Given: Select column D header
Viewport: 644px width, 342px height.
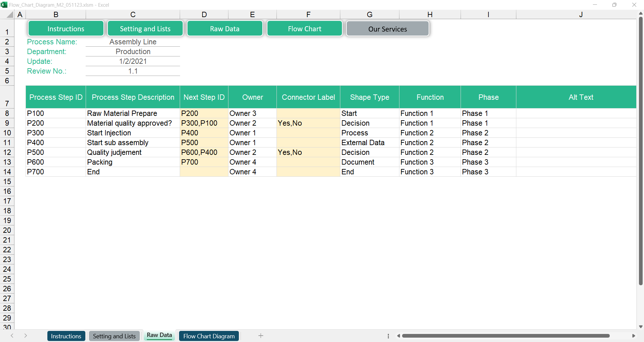Looking at the screenshot, I should pyautogui.click(x=204, y=14).
